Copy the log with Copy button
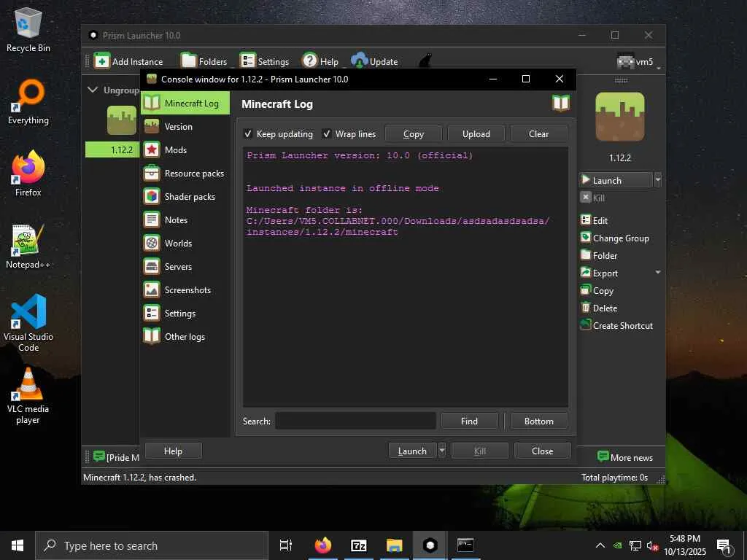 (413, 134)
